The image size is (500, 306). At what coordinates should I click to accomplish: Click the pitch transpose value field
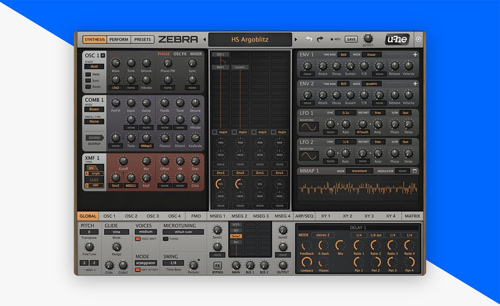89,232
